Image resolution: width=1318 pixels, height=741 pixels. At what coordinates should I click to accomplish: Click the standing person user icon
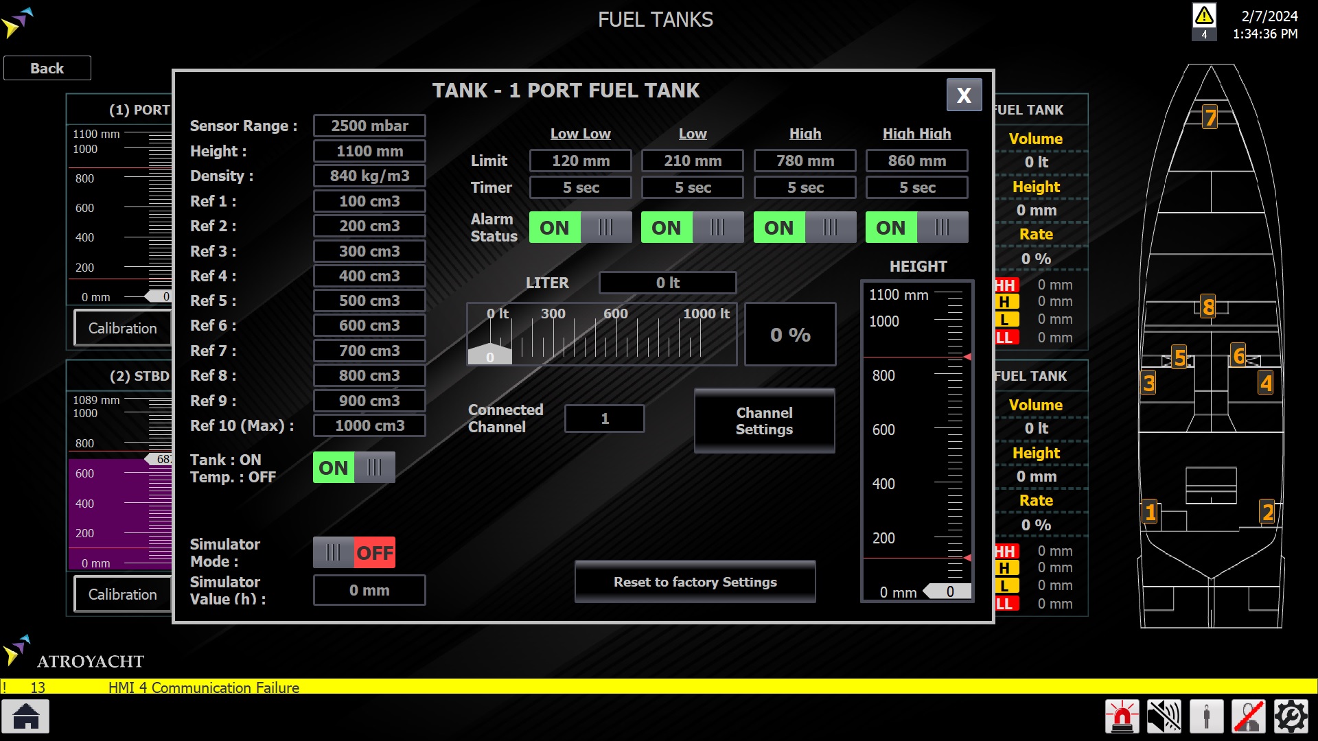[1207, 717]
